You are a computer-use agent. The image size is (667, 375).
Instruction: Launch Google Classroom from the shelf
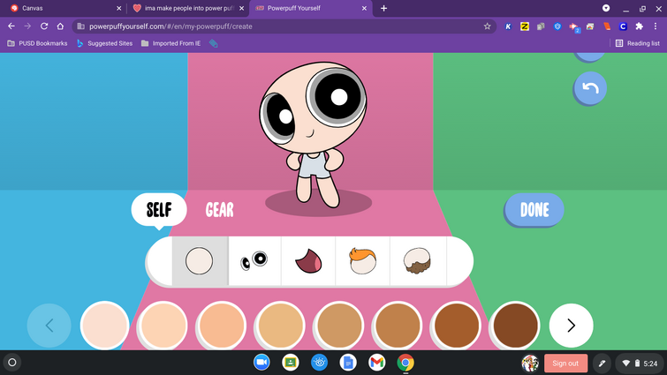click(291, 363)
